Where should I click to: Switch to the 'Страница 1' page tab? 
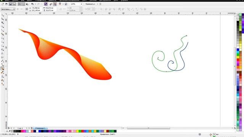click(x=40, y=128)
